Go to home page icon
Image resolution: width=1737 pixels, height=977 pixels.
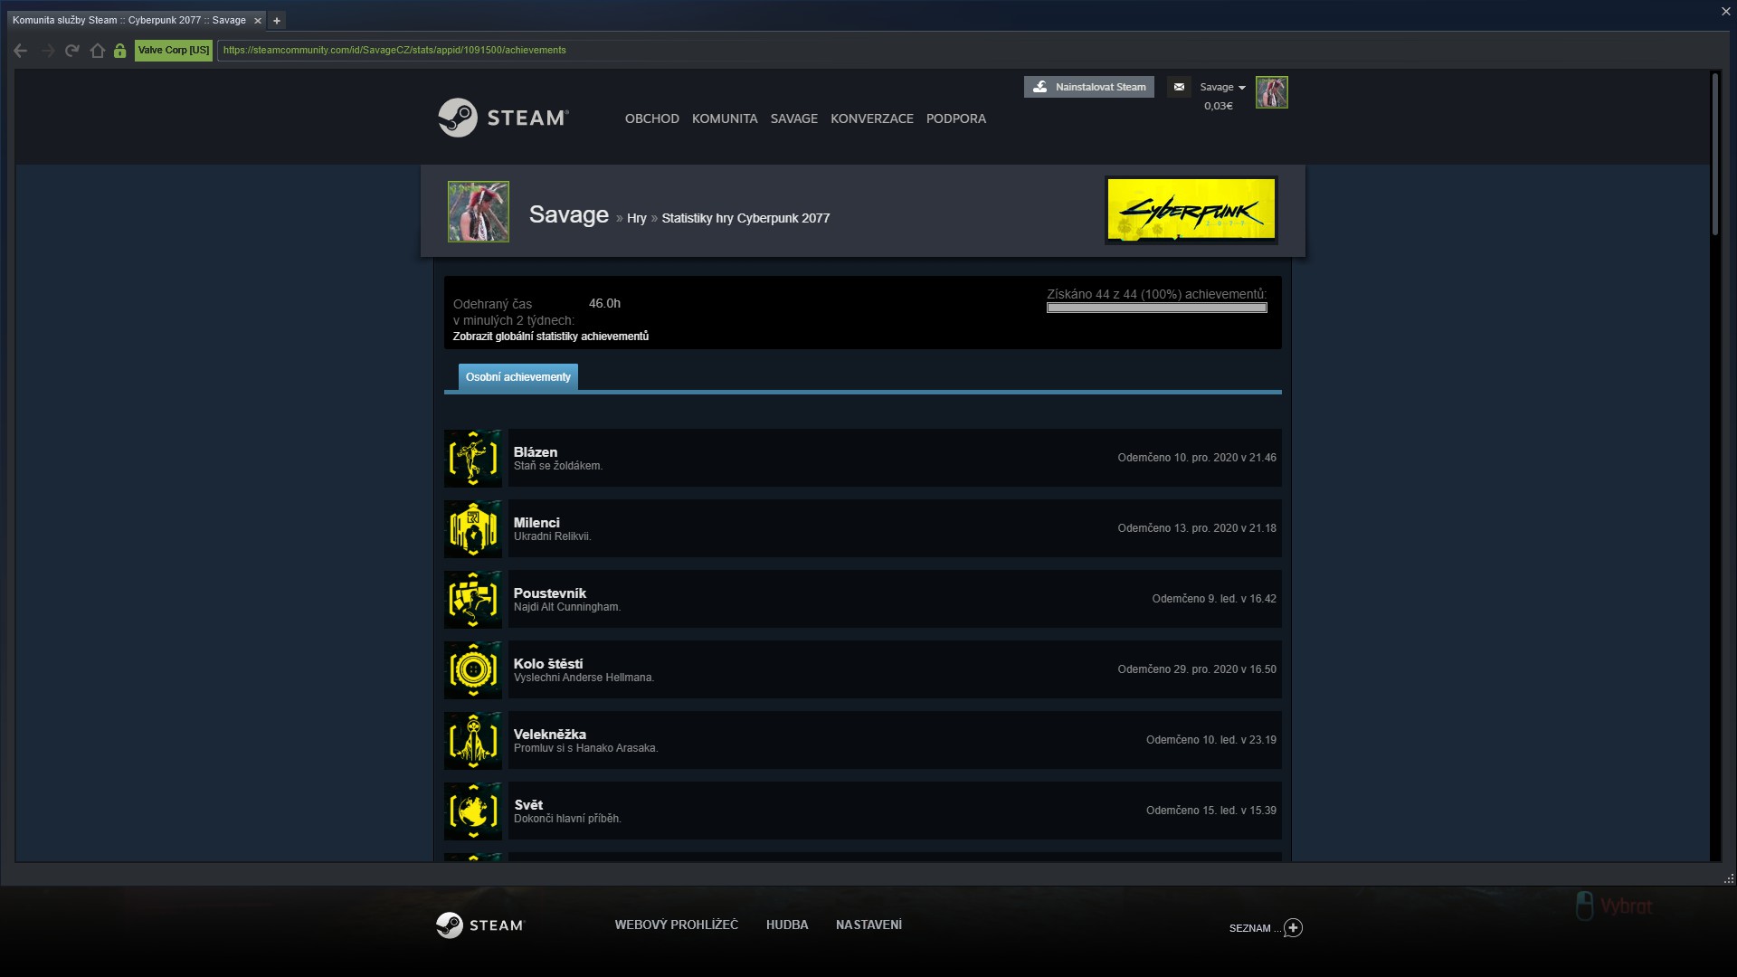coord(98,51)
